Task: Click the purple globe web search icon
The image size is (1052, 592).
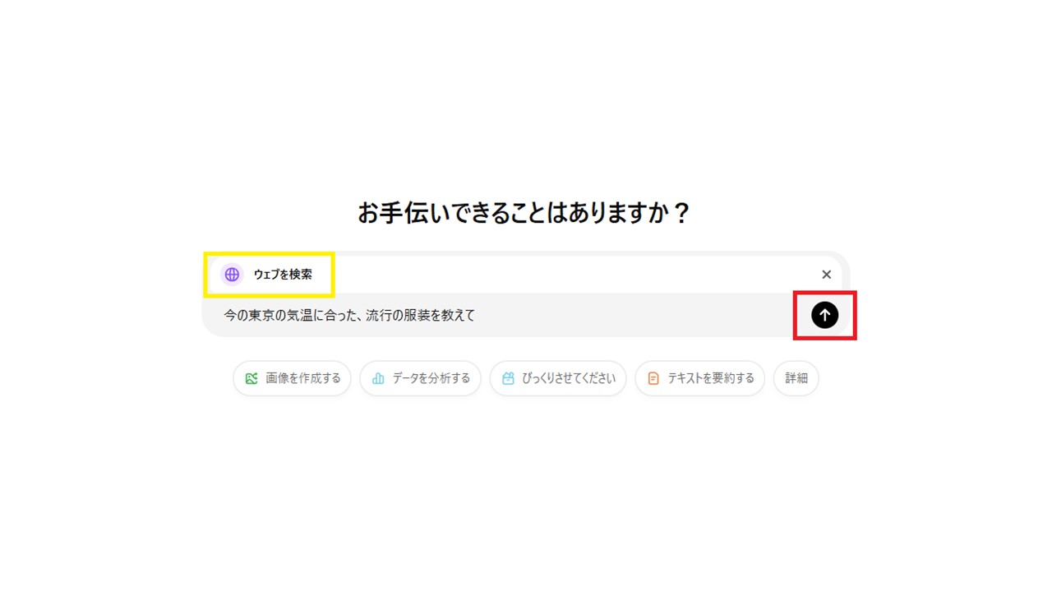Action: [232, 275]
